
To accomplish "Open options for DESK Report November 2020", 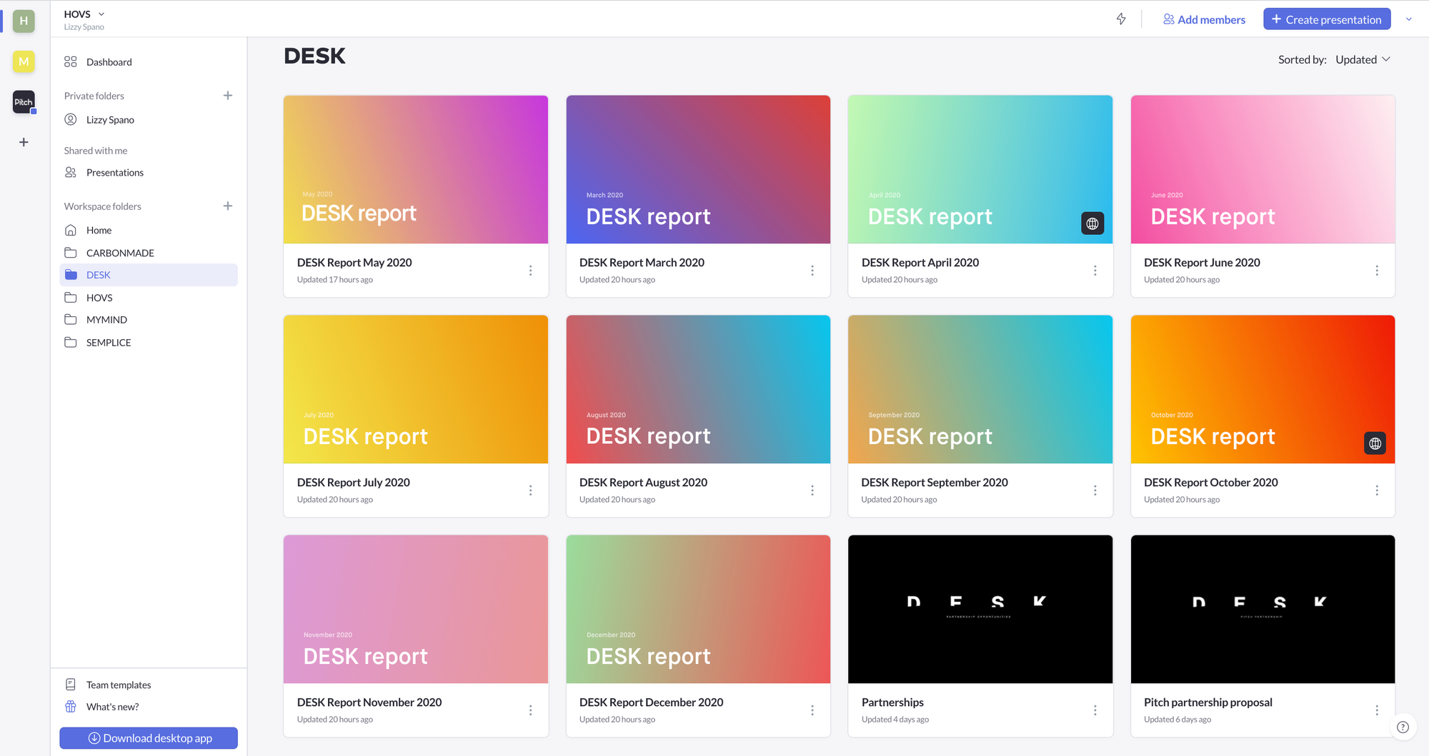I will (530, 710).
